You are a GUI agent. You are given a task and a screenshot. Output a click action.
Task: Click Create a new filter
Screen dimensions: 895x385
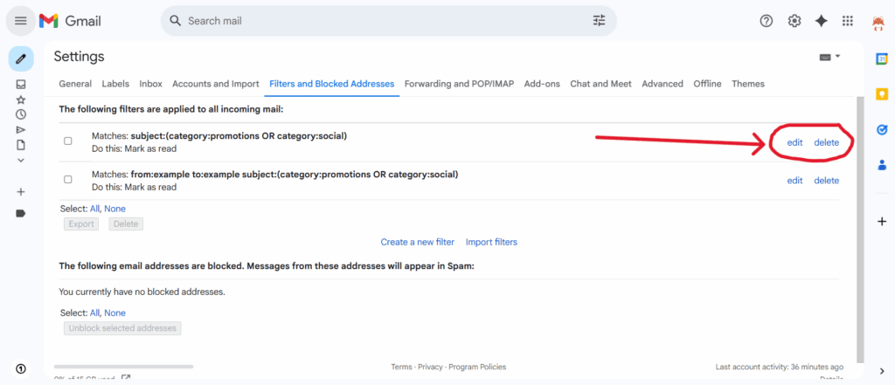click(x=417, y=243)
